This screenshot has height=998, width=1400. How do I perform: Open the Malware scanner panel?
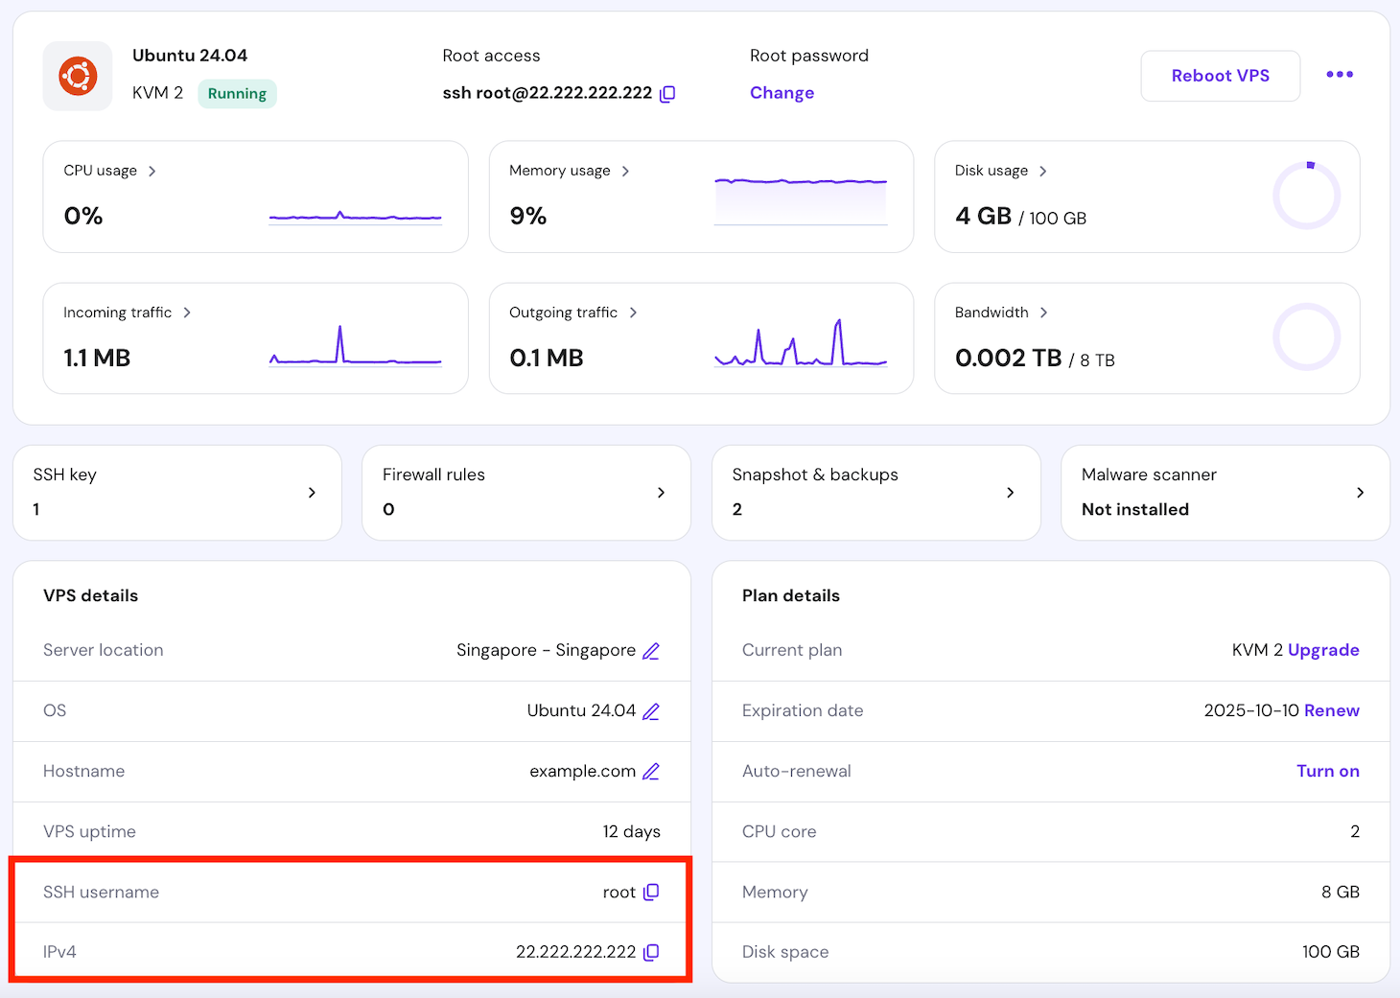point(1360,493)
